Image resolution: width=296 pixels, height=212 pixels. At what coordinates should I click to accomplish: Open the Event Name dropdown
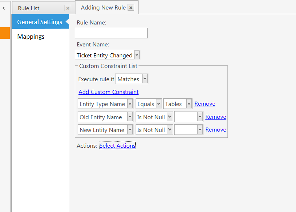pyautogui.click(x=108, y=55)
